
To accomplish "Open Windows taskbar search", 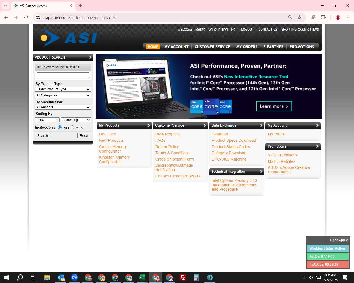I will 20,277.
